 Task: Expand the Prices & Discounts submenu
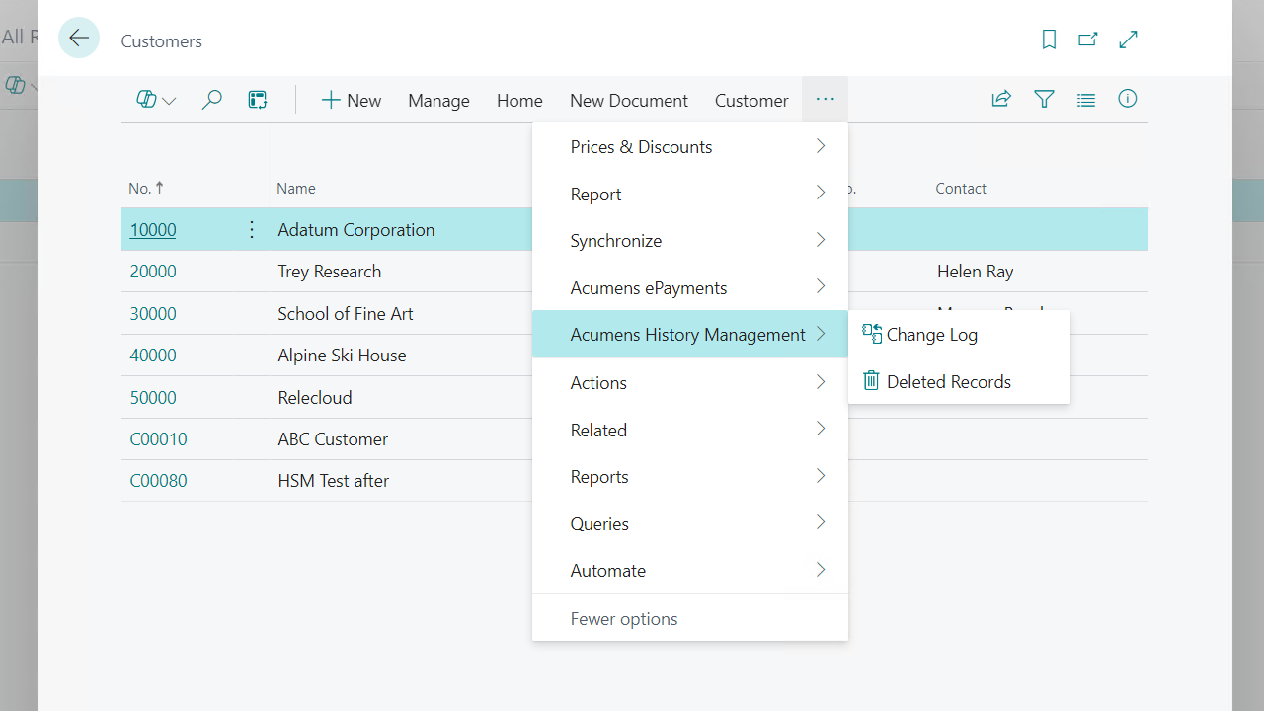click(x=689, y=147)
